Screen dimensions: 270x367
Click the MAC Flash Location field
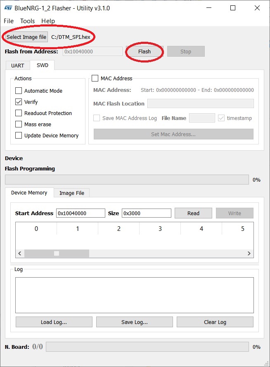pos(200,103)
